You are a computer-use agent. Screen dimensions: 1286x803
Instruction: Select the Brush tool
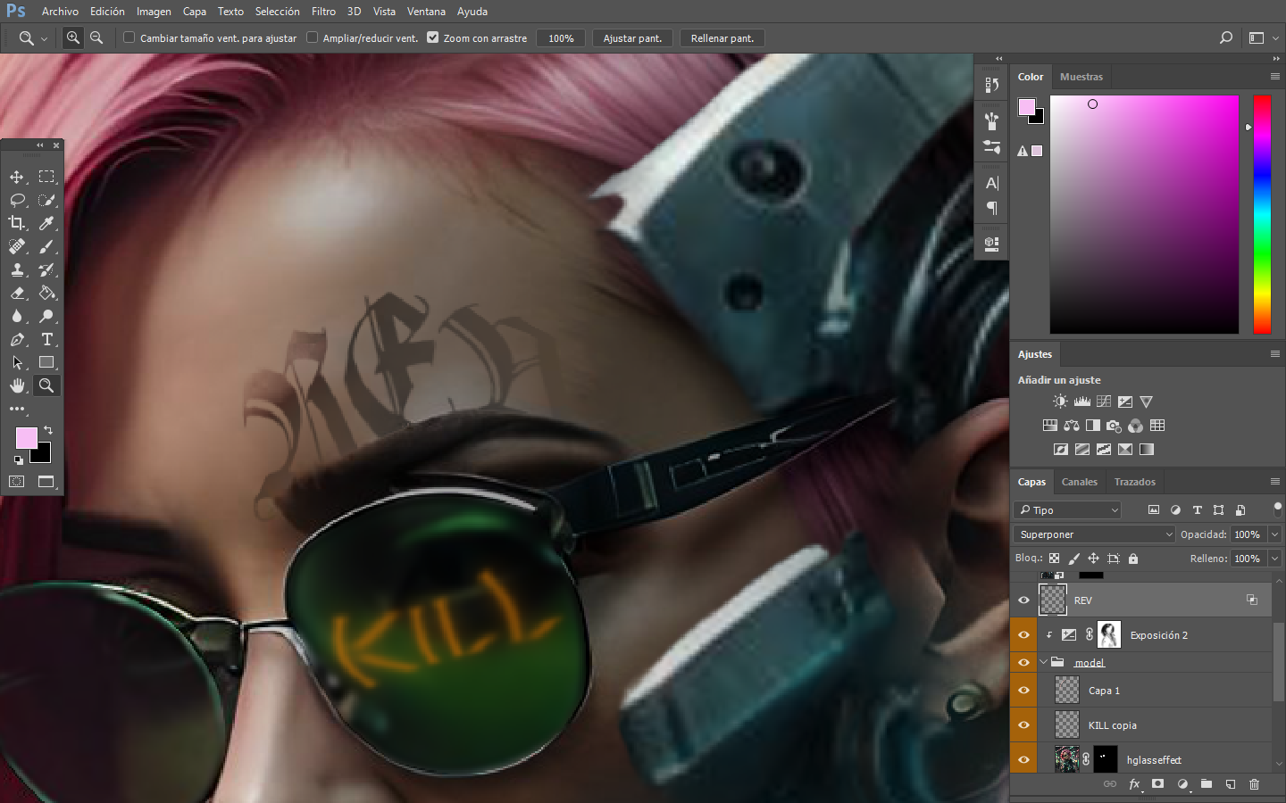46,246
